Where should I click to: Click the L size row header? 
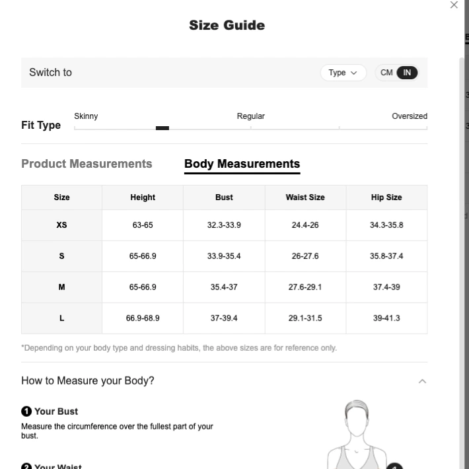point(61,318)
